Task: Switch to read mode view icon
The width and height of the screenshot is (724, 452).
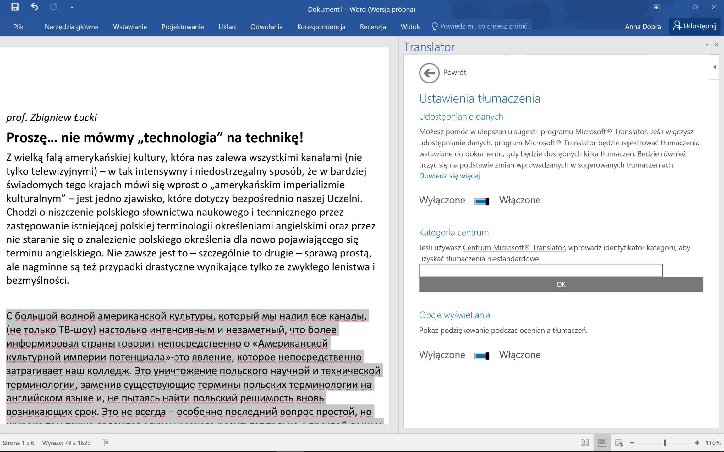Action: click(584, 443)
